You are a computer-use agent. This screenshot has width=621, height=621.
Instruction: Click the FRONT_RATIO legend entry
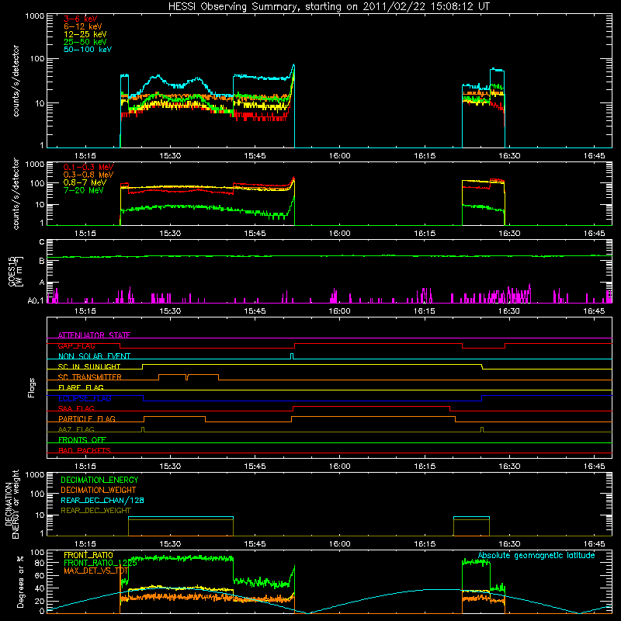pos(88,555)
